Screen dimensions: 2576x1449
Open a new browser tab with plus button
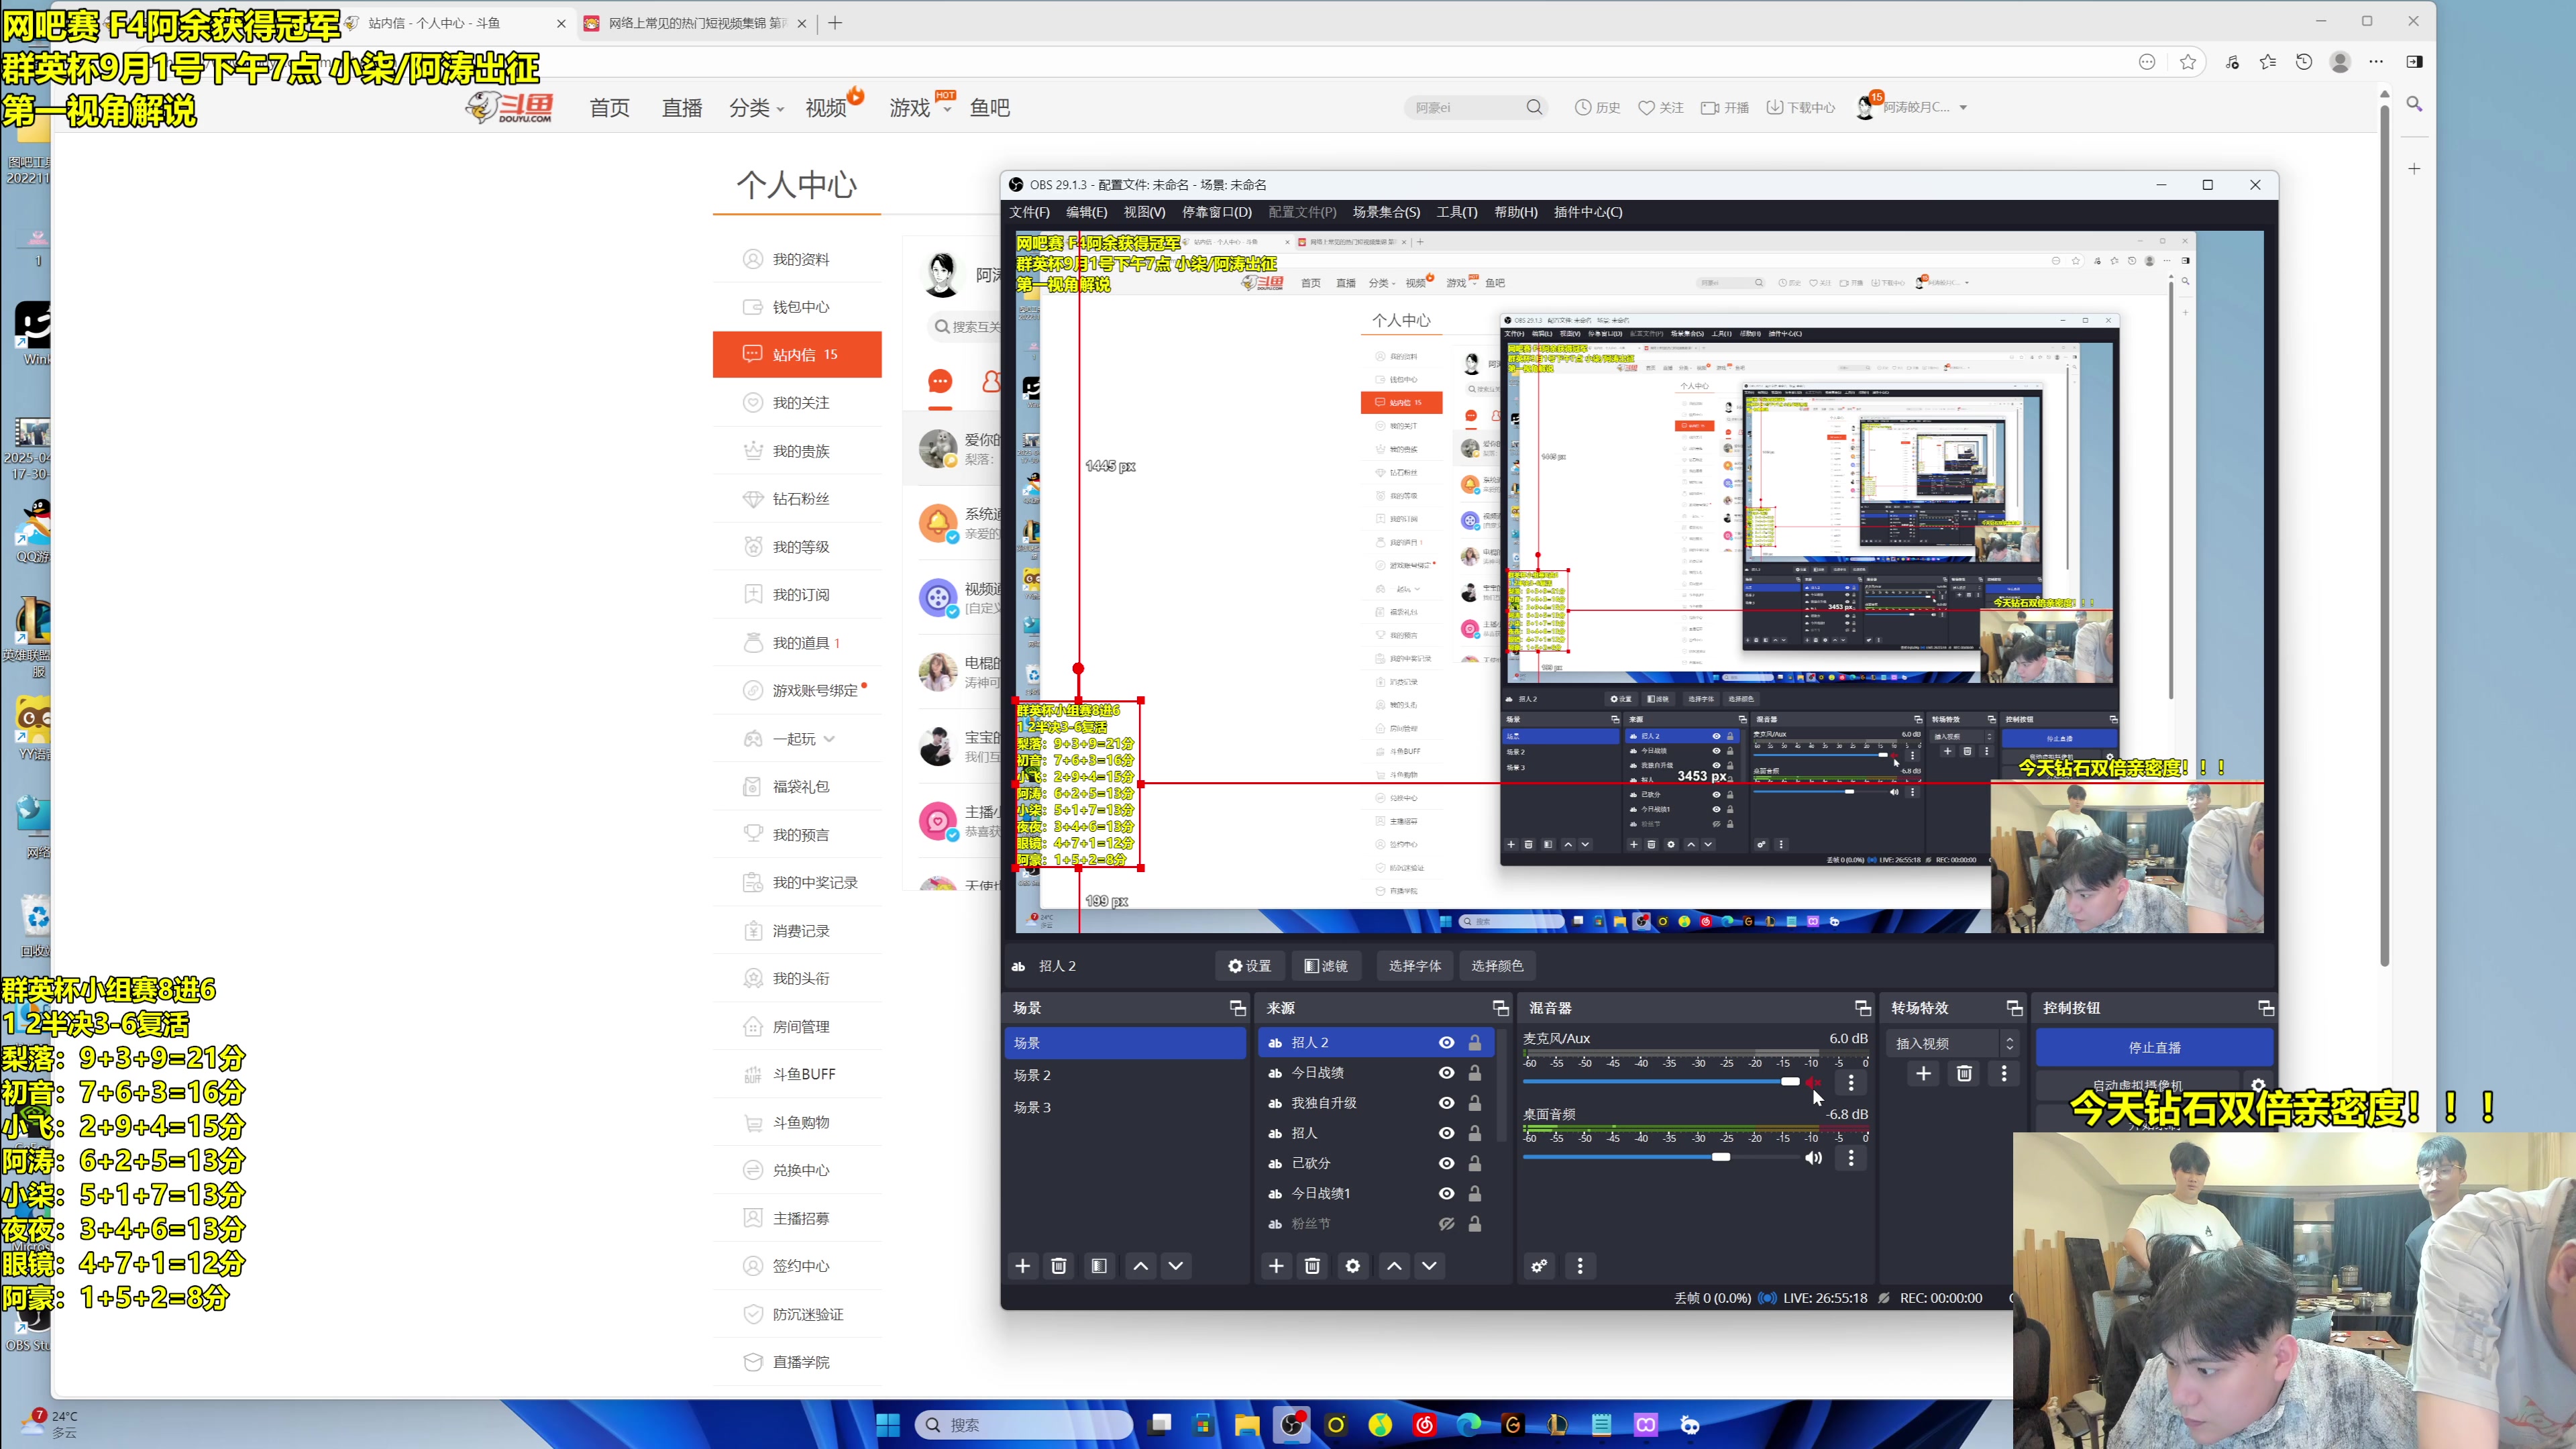tap(835, 23)
